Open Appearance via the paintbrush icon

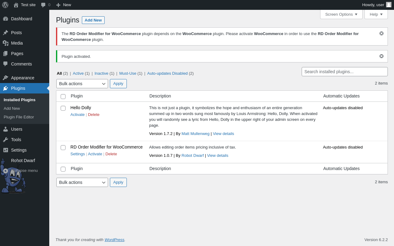(6, 78)
